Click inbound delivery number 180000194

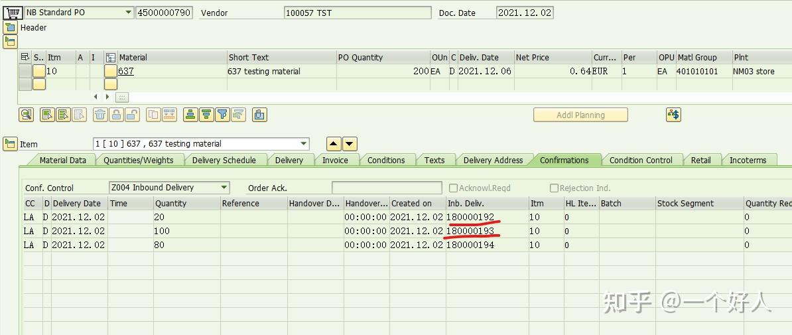pos(471,245)
